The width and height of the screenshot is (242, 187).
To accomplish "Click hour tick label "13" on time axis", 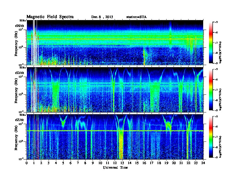I will [122, 163].
